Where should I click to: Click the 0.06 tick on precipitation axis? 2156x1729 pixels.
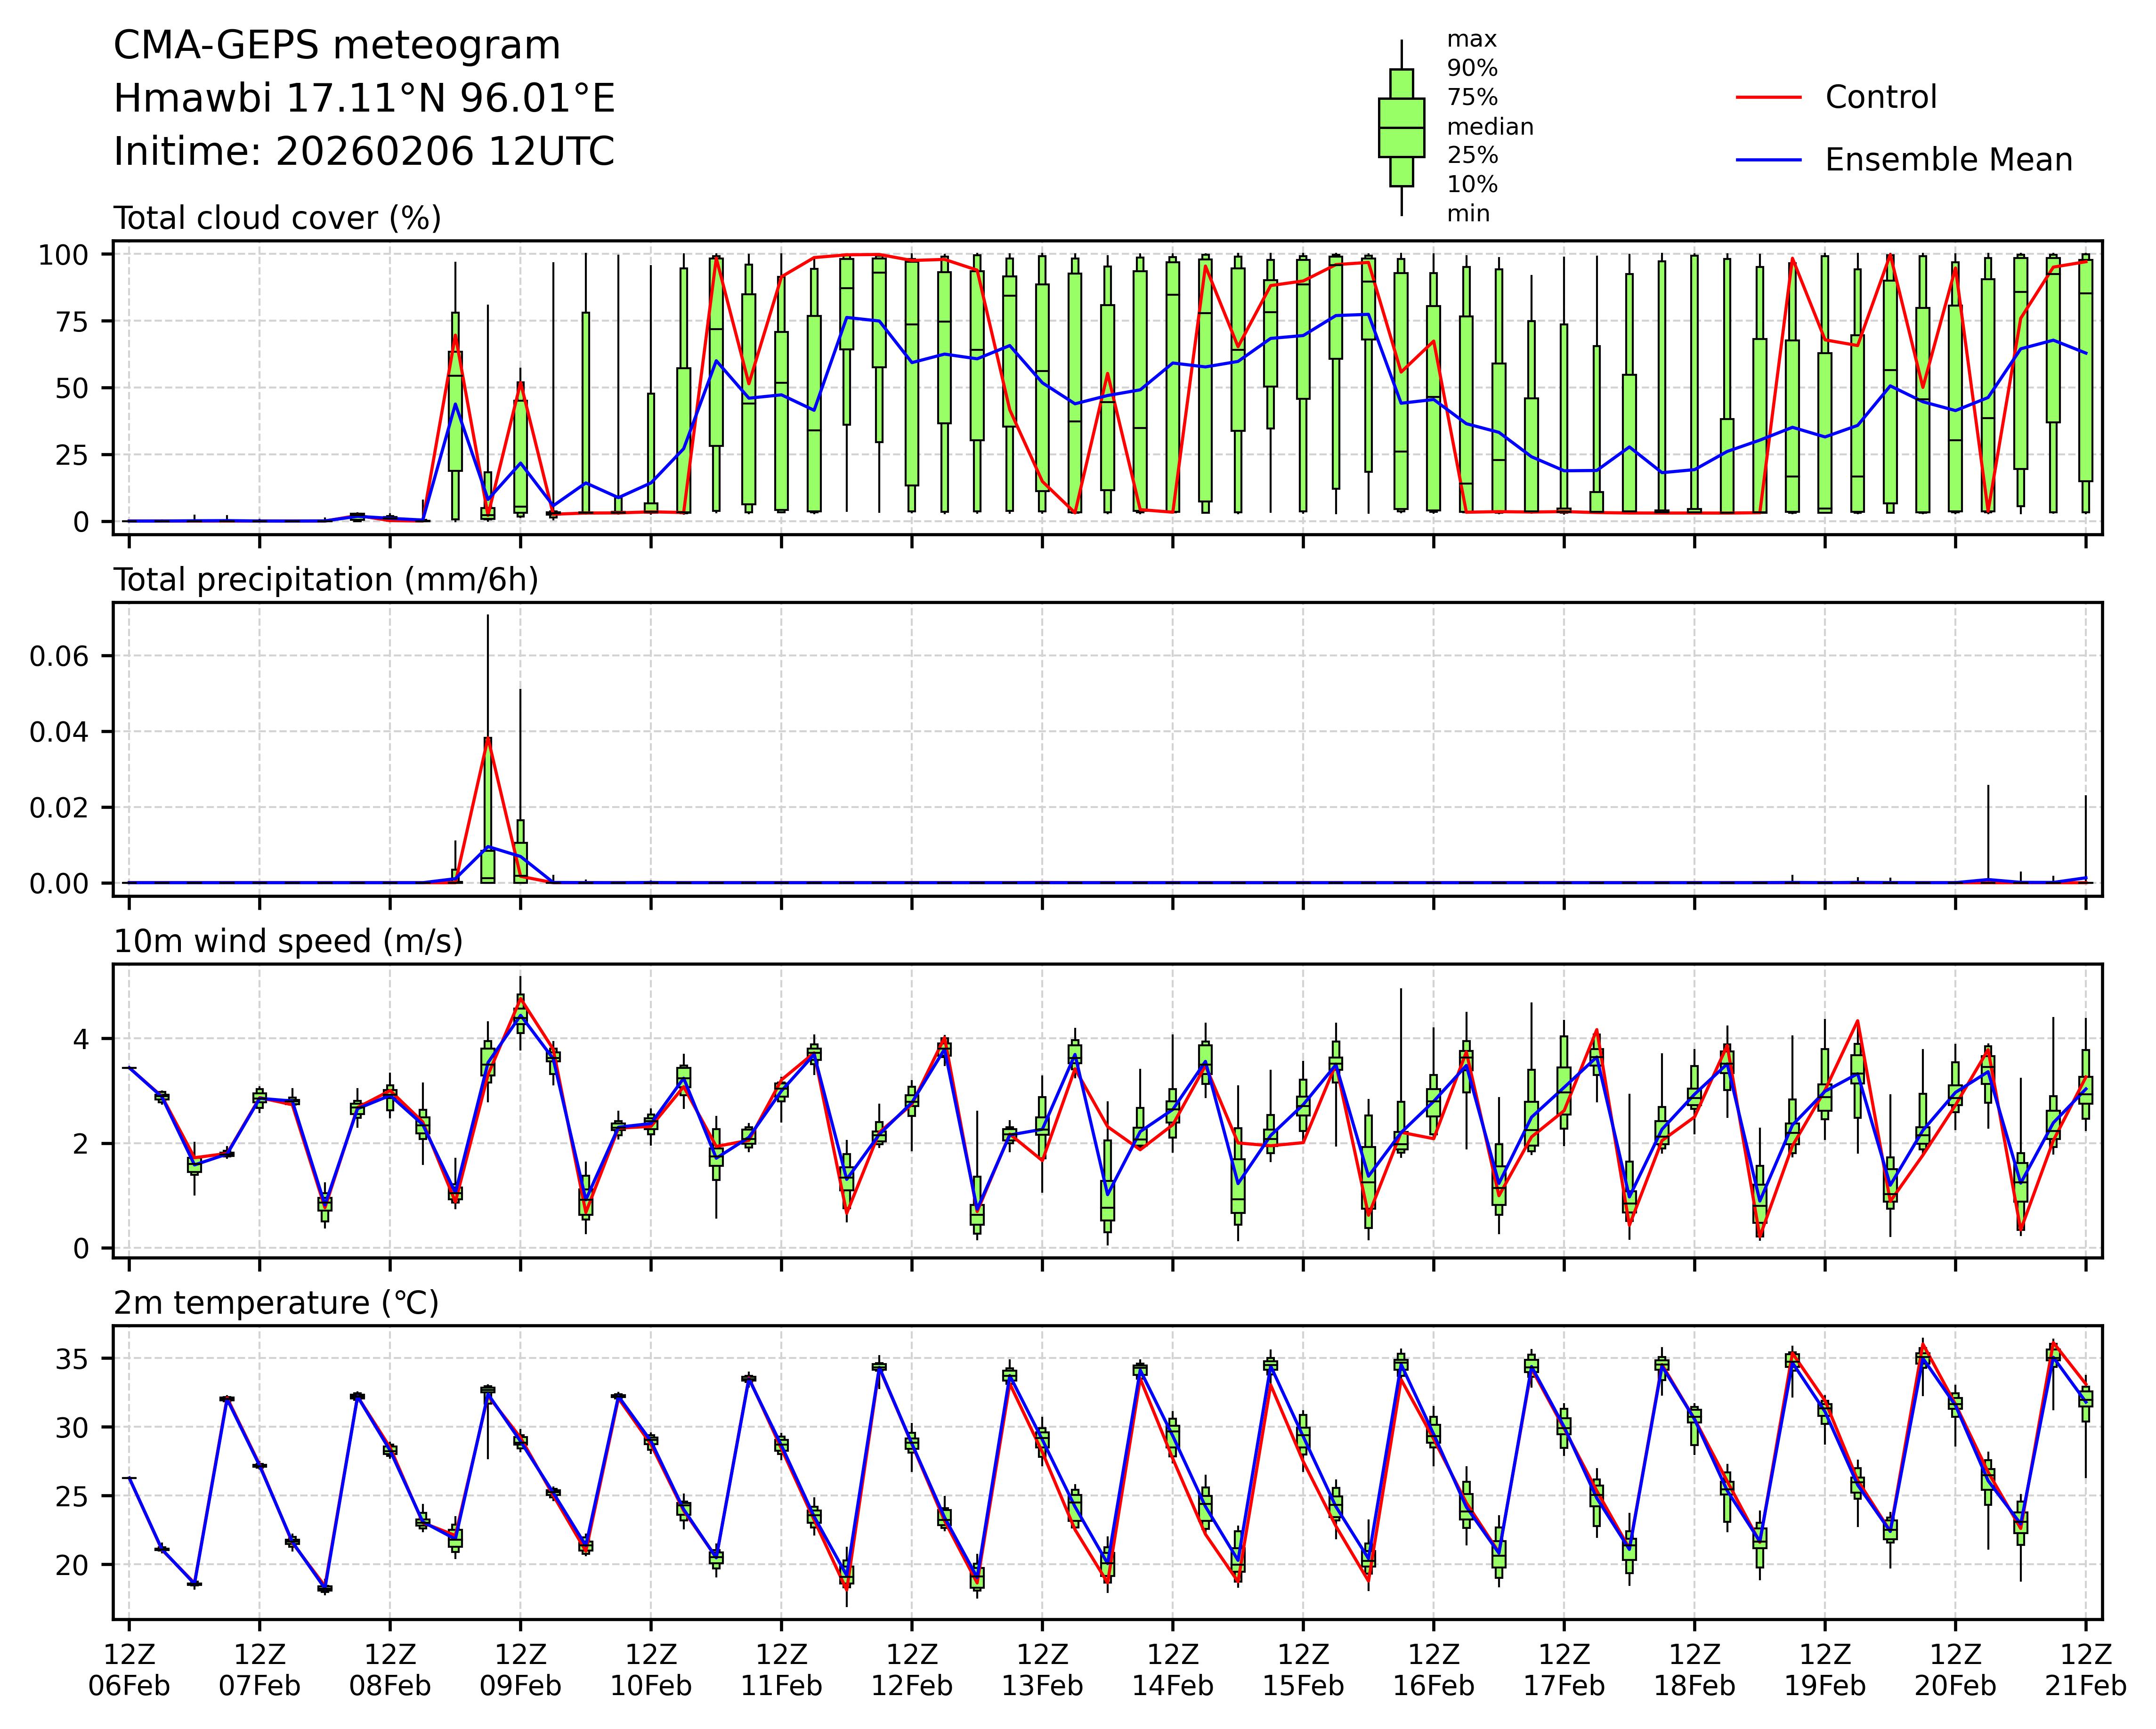click(x=58, y=656)
